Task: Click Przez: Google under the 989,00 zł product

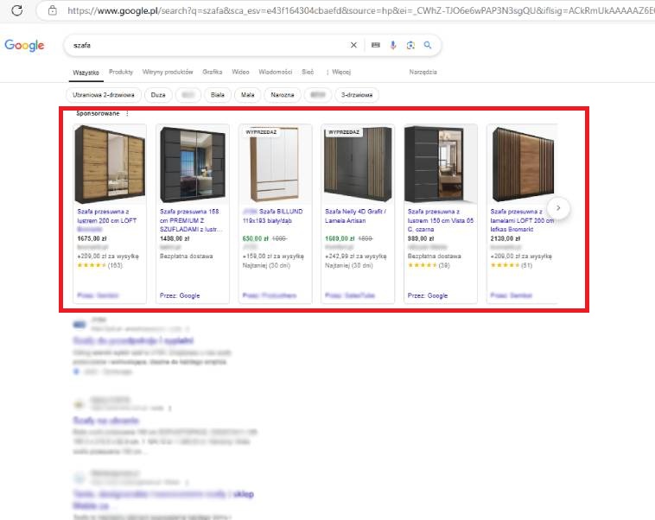Action: [428, 295]
